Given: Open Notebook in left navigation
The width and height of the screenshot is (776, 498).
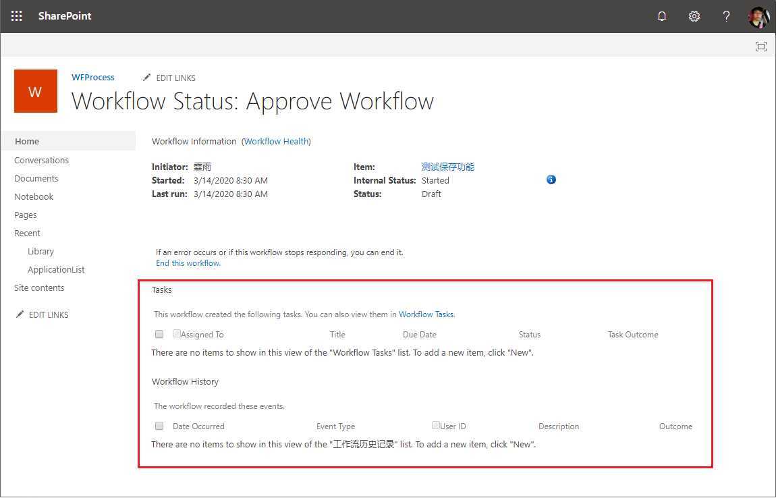Looking at the screenshot, I should tap(34, 196).
